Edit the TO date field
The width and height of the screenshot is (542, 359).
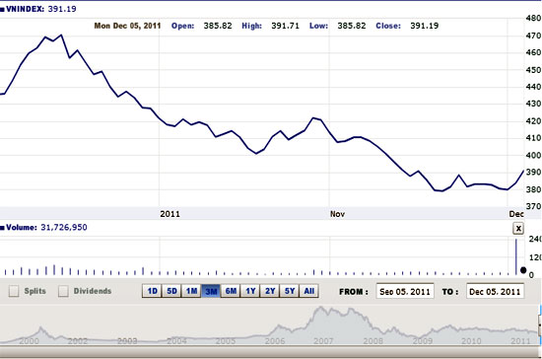[495, 292]
